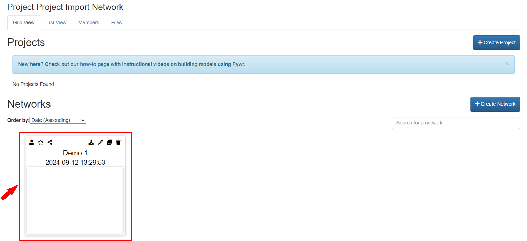The height and width of the screenshot is (241, 527).
Task: Click the owner user icon on Demo 1 card
Action: point(32,142)
